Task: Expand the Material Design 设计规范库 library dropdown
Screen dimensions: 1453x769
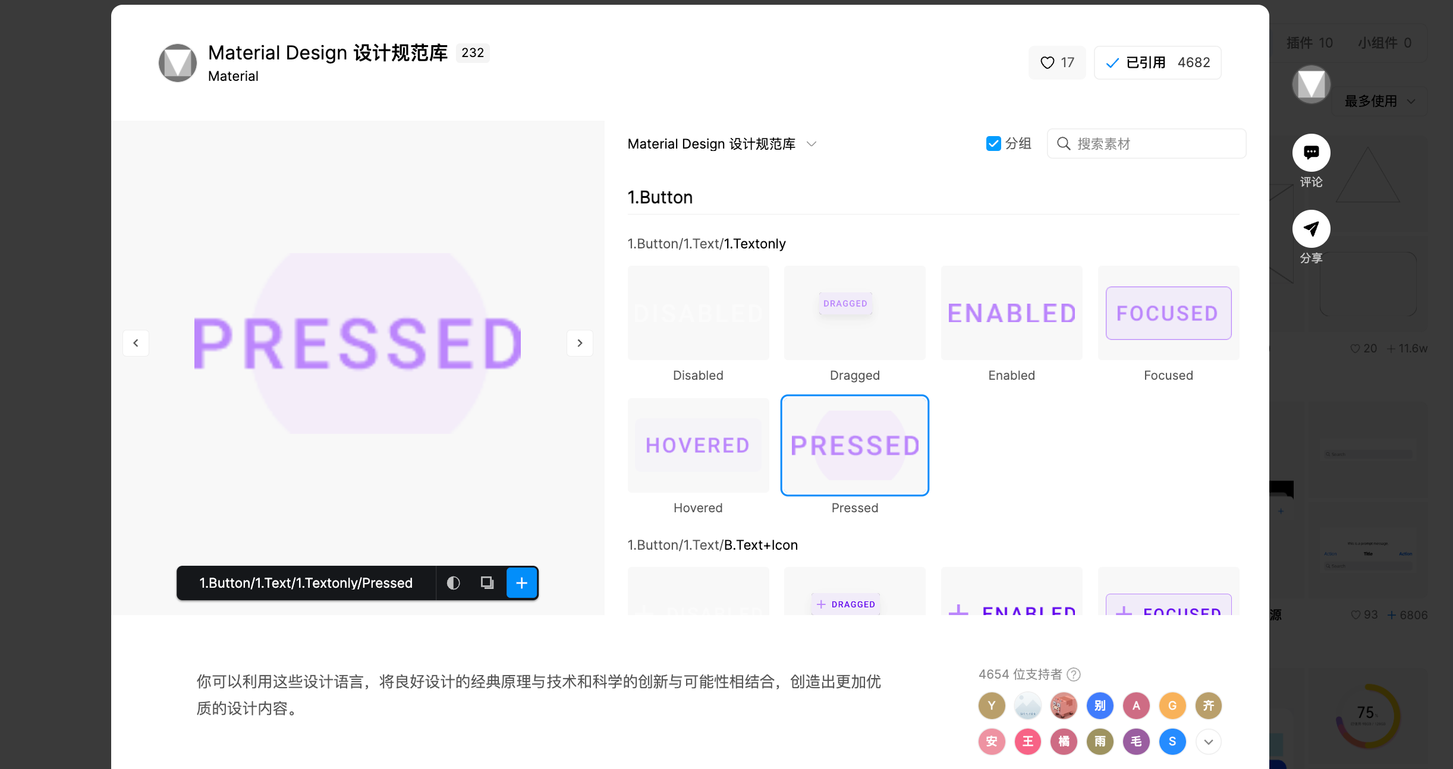Action: point(722,144)
